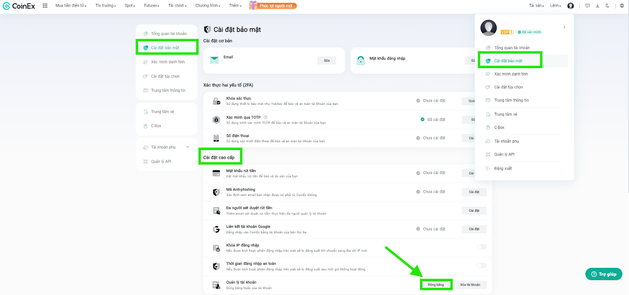This screenshot has height=295, width=629.
Task: Open the Trợ giúp help widget
Action: [603, 274]
